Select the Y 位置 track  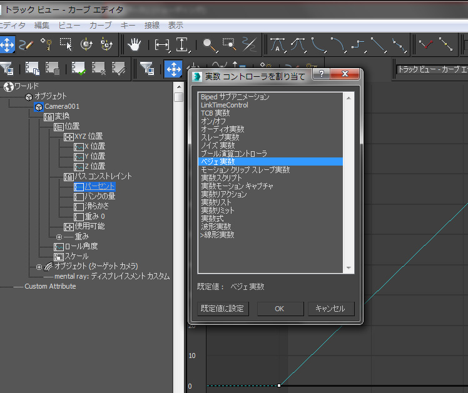[x=94, y=156]
